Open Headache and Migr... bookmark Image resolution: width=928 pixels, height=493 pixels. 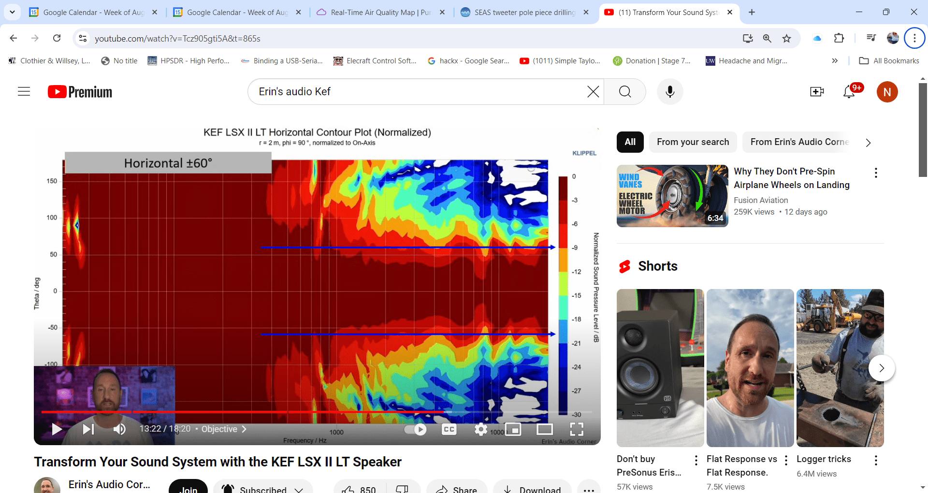747,60
